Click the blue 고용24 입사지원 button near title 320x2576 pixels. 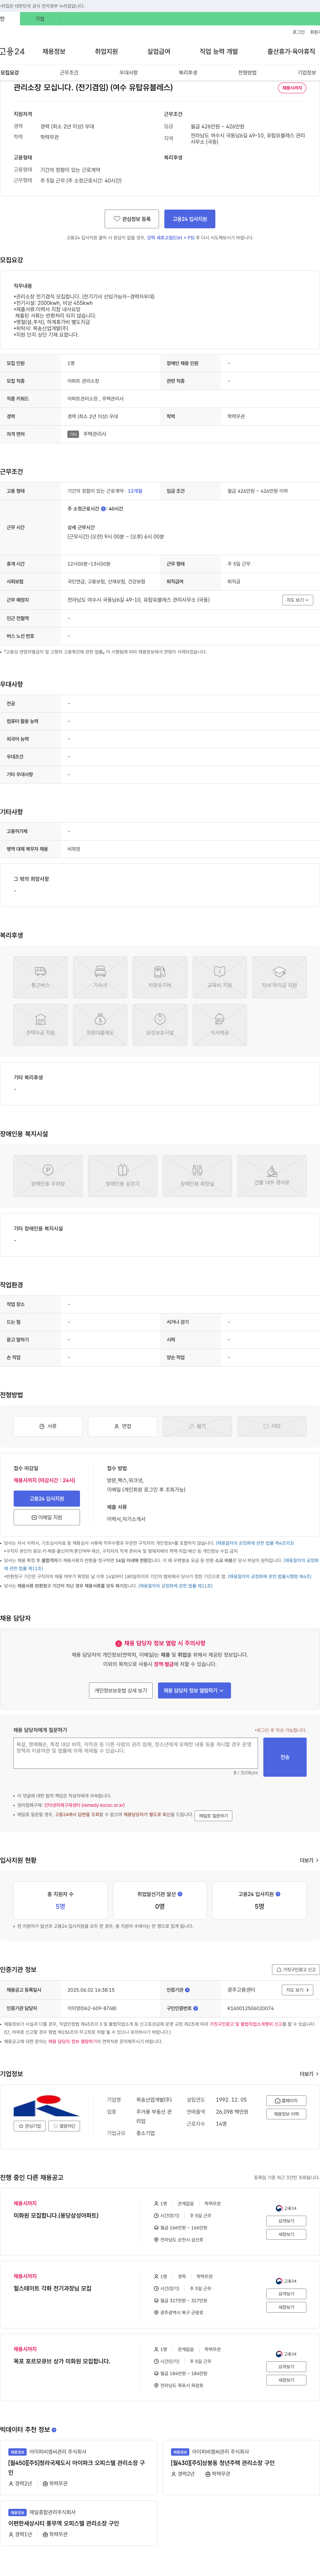(x=189, y=219)
